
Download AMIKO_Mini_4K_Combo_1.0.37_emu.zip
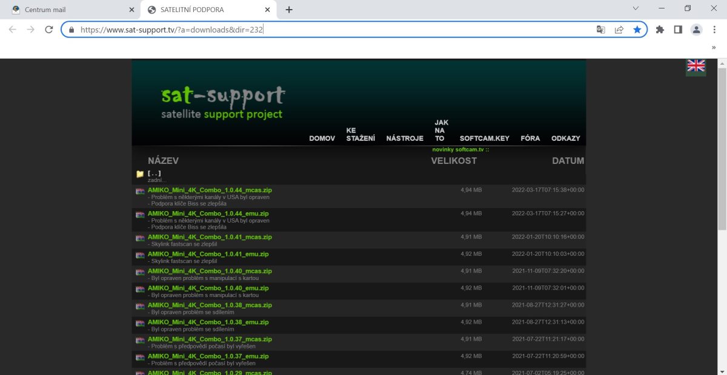coord(208,356)
